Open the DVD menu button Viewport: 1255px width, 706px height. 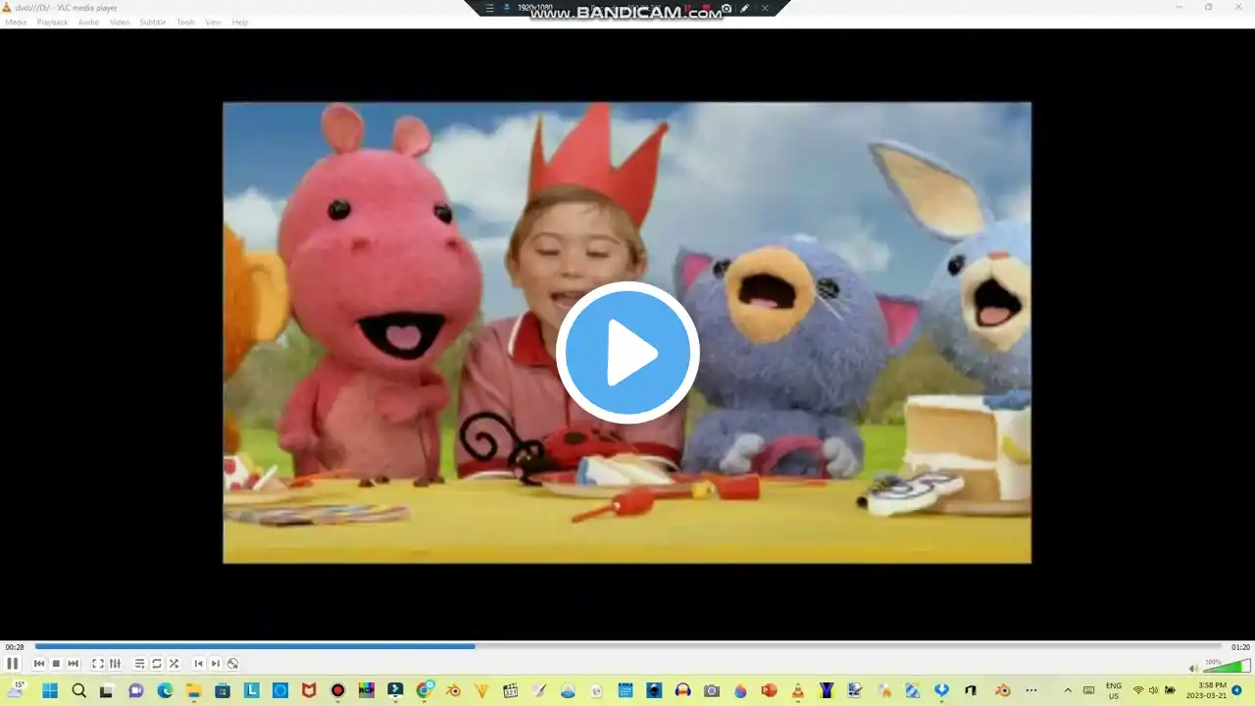click(232, 664)
